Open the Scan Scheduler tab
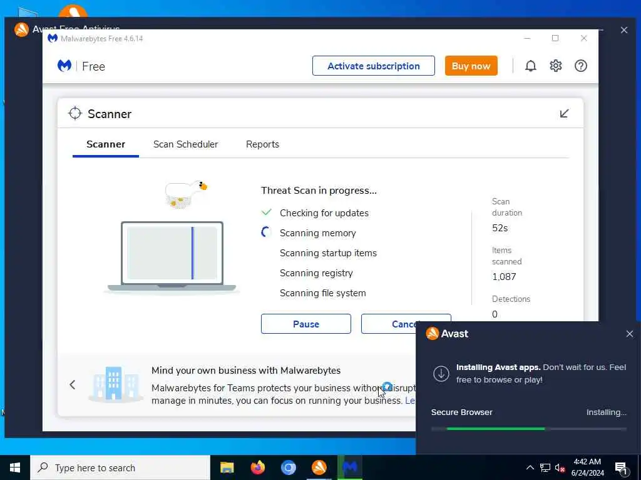Image resolution: width=641 pixels, height=480 pixels. pyautogui.click(x=185, y=144)
